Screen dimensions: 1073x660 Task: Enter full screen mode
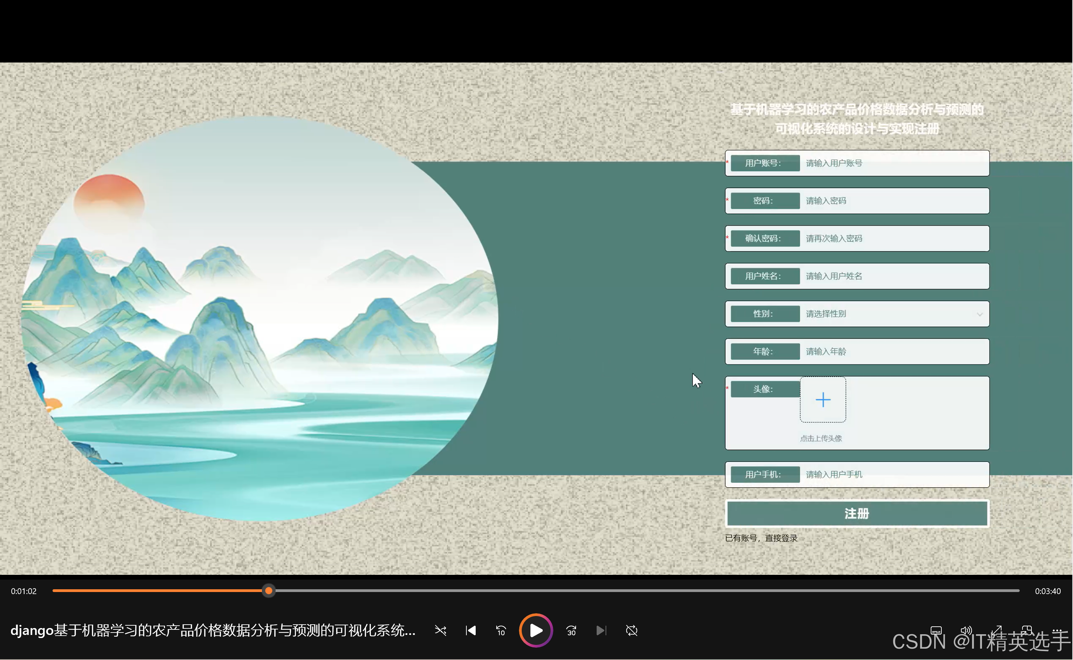[996, 630]
